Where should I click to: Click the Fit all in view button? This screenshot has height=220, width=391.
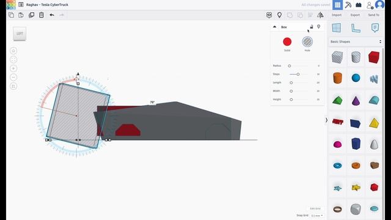coord(13,60)
